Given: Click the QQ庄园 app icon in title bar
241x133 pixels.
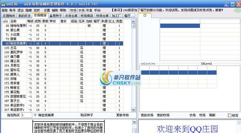Looking at the screenshot, I should click(3, 4).
